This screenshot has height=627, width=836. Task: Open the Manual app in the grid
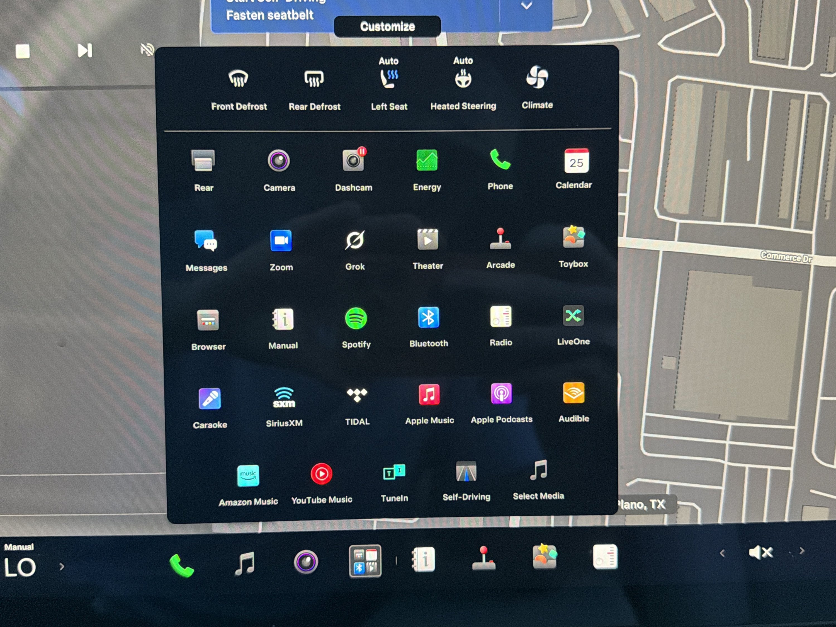(x=283, y=319)
